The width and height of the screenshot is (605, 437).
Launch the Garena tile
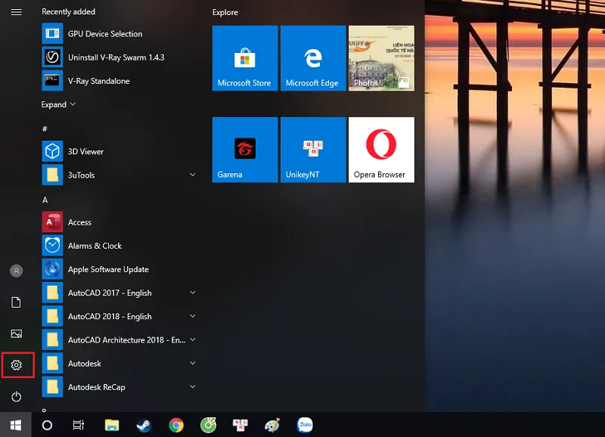pos(244,149)
